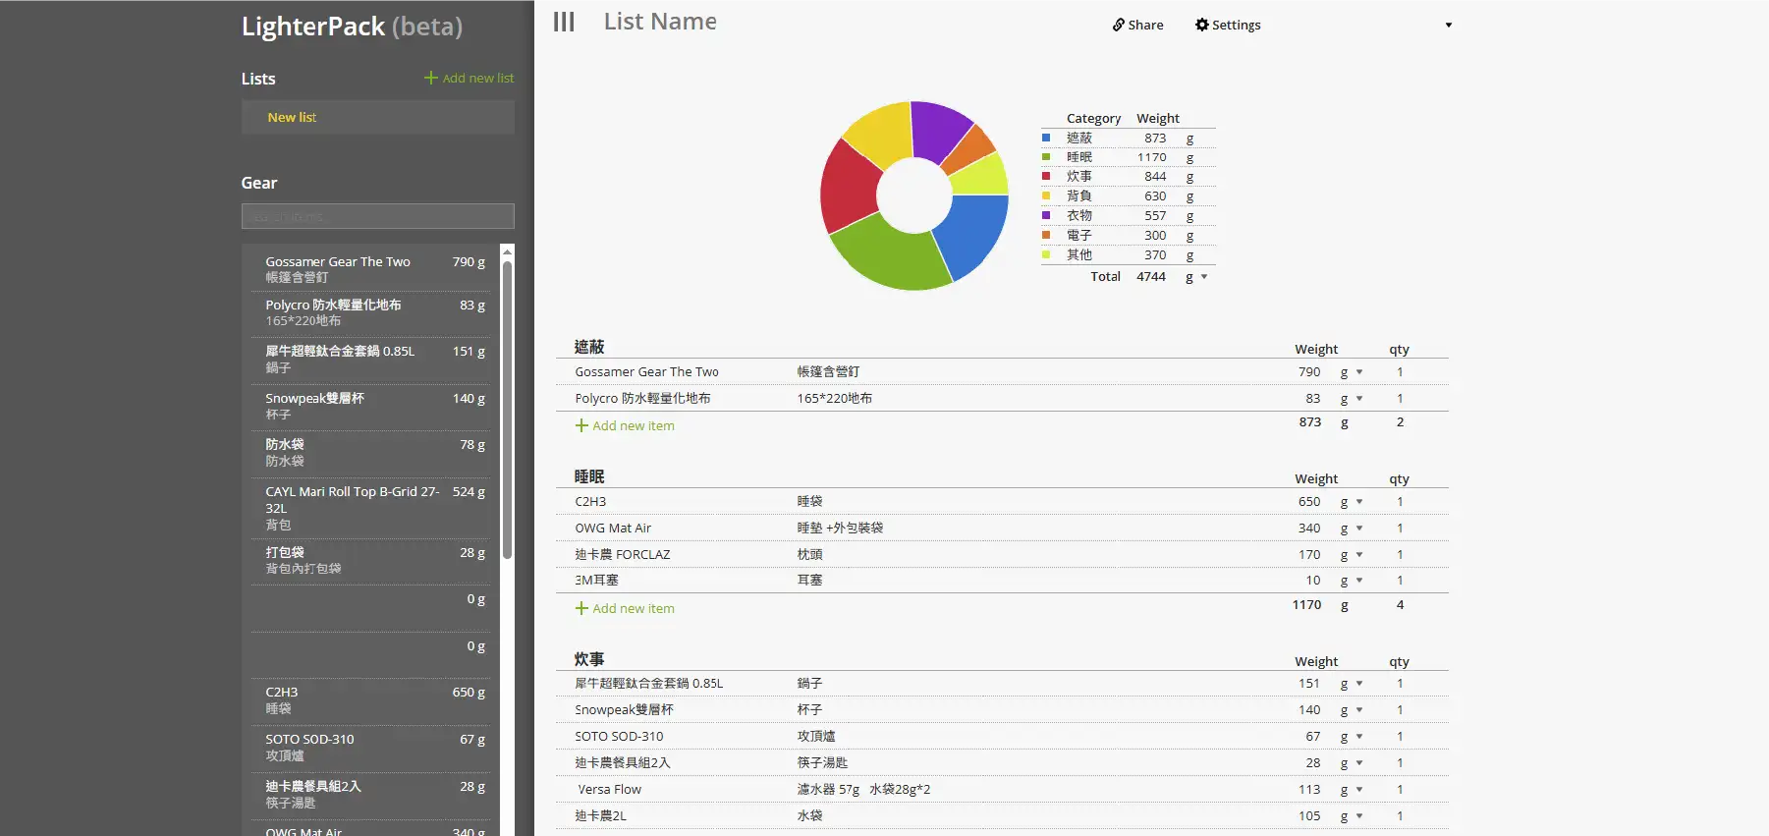Image resolution: width=1769 pixels, height=836 pixels.
Task: Click the purple 衣物 color swatch in legend
Action: point(1046,215)
